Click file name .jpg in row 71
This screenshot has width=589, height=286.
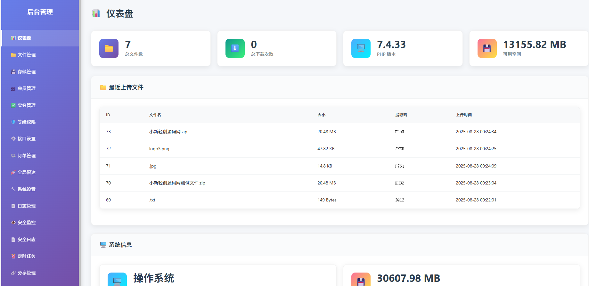pyautogui.click(x=153, y=166)
